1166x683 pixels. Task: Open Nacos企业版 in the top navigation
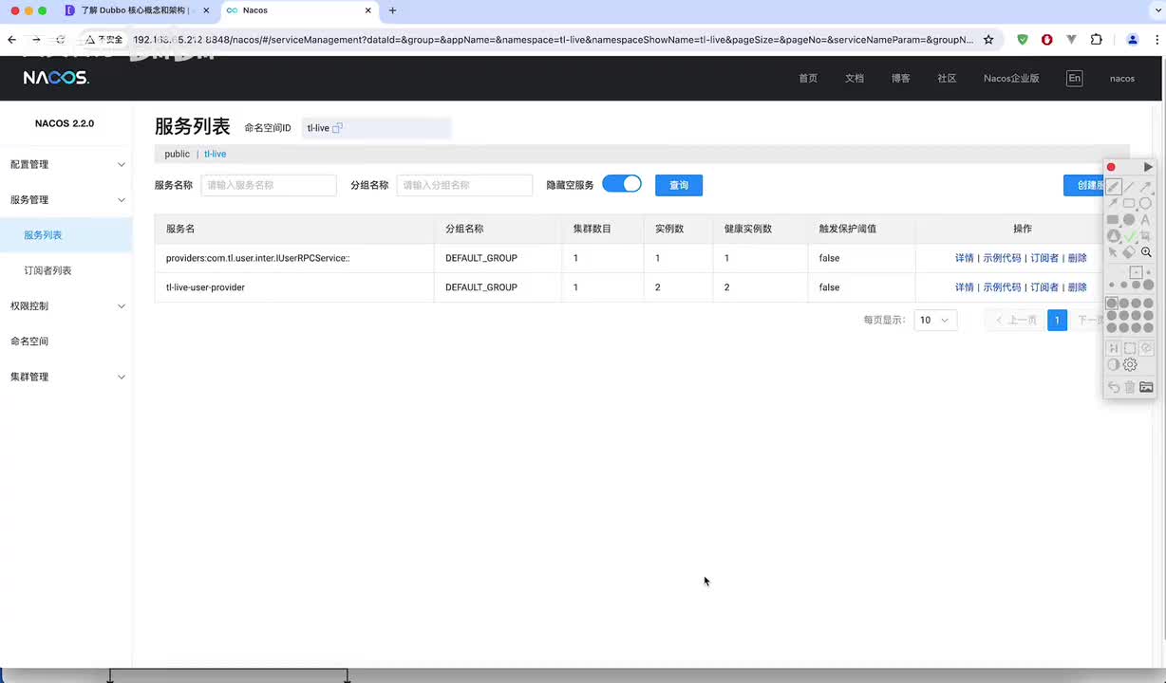pyautogui.click(x=1011, y=79)
